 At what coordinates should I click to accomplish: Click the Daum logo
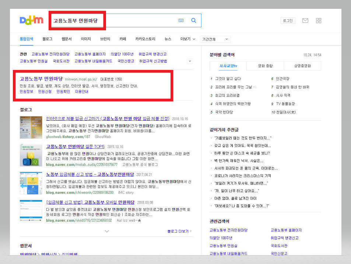[x=32, y=20]
